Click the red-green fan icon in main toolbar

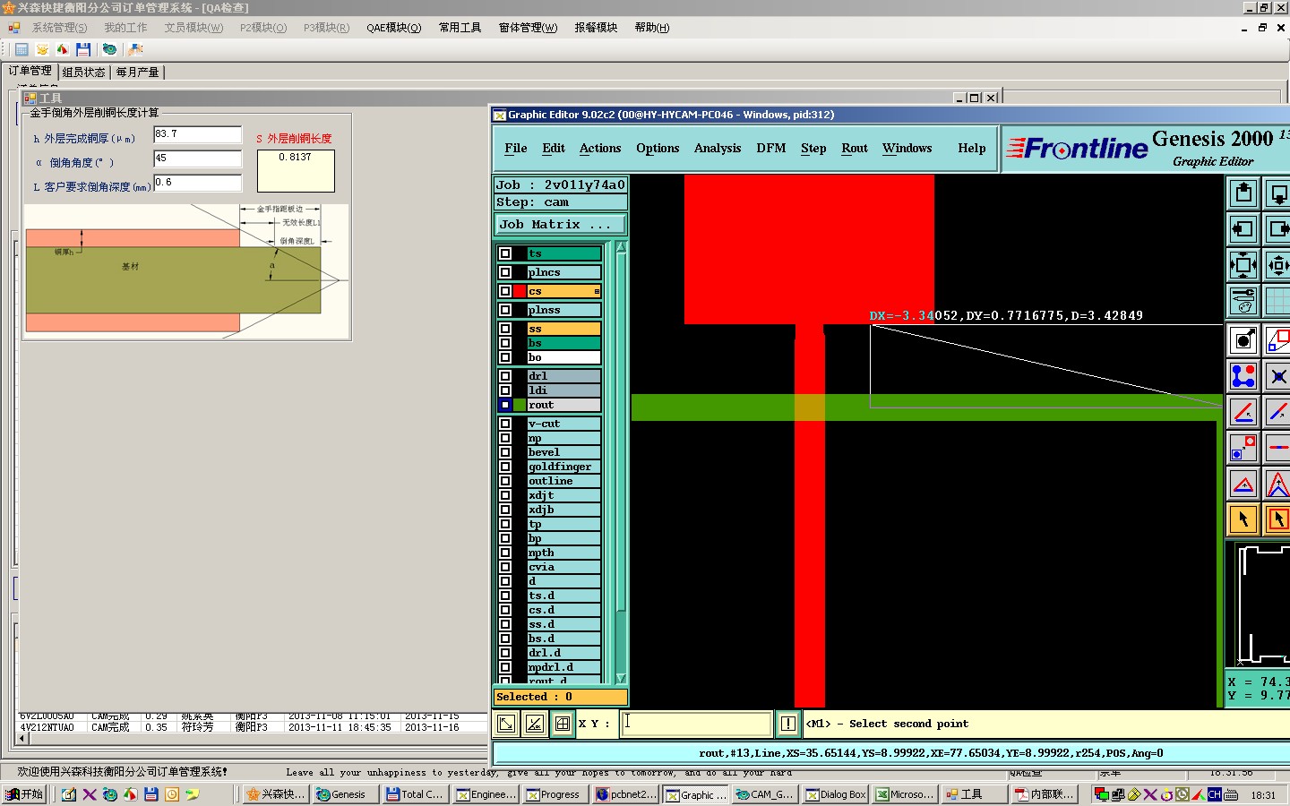(x=63, y=49)
